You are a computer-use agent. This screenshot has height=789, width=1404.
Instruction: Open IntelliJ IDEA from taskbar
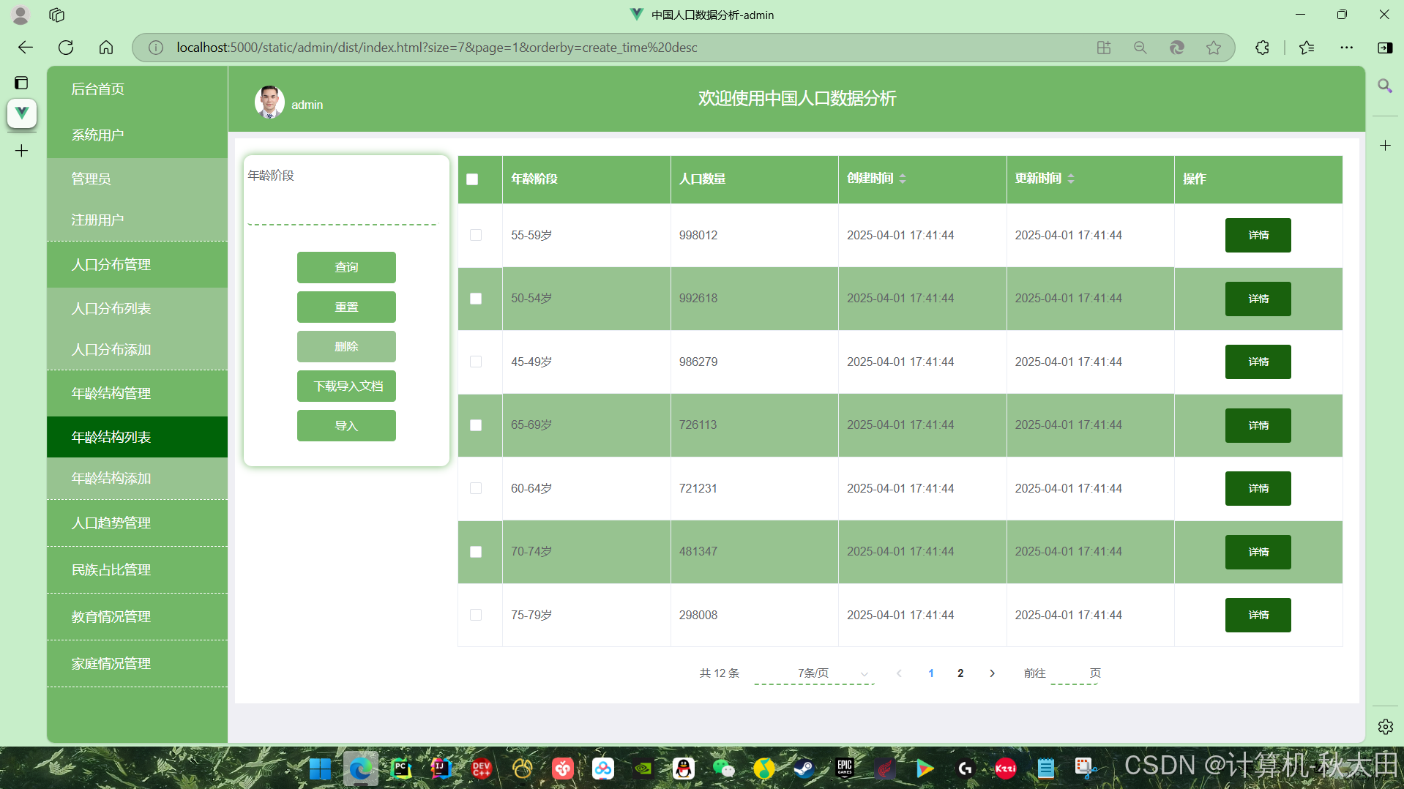(x=441, y=769)
